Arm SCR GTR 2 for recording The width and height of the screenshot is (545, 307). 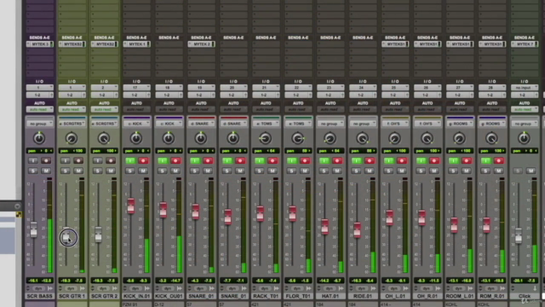111,160
